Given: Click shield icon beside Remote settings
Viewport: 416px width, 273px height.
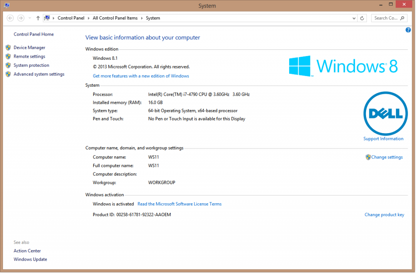Looking at the screenshot, I should [x=8, y=56].
